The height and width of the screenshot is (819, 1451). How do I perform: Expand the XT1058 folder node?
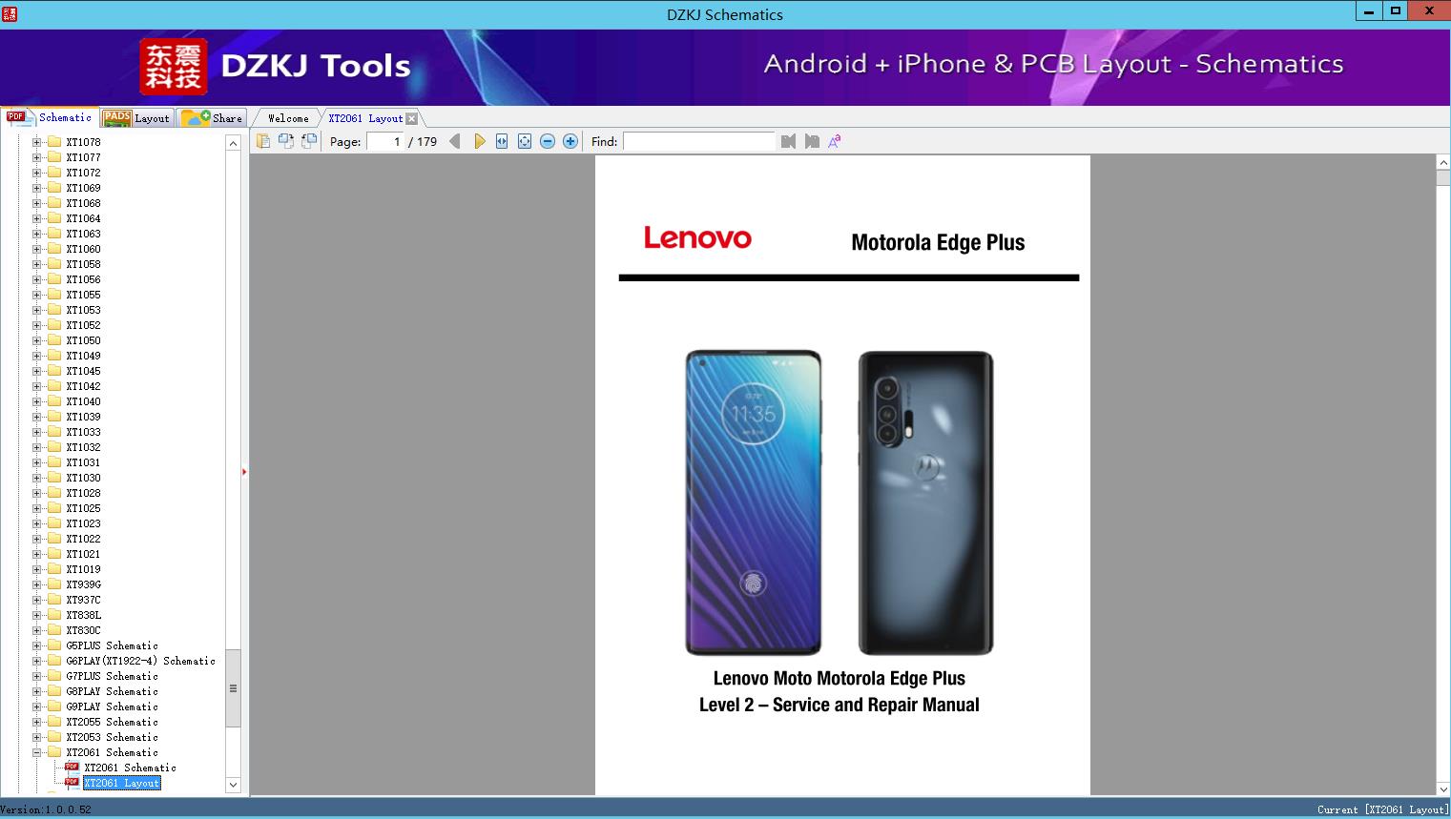[36, 264]
